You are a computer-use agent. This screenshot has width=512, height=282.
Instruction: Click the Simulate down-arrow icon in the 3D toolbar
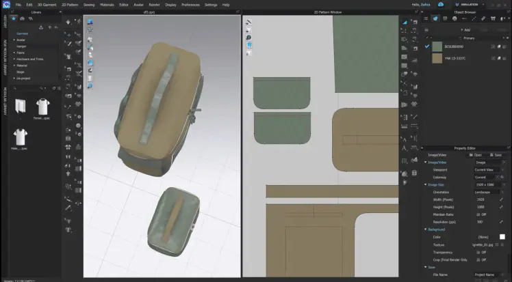(x=68, y=22)
